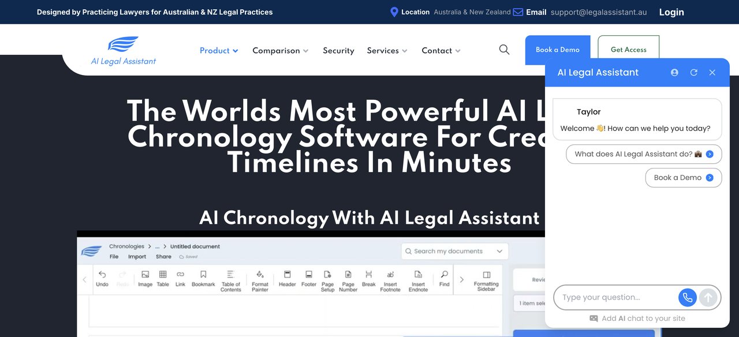Open Find in the document toolbar
This screenshot has width=739, height=337.
coord(444,279)
